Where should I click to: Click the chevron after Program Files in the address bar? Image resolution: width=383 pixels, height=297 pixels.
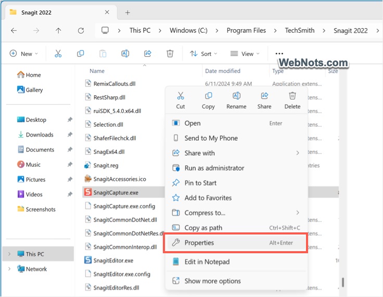[275, 31]
